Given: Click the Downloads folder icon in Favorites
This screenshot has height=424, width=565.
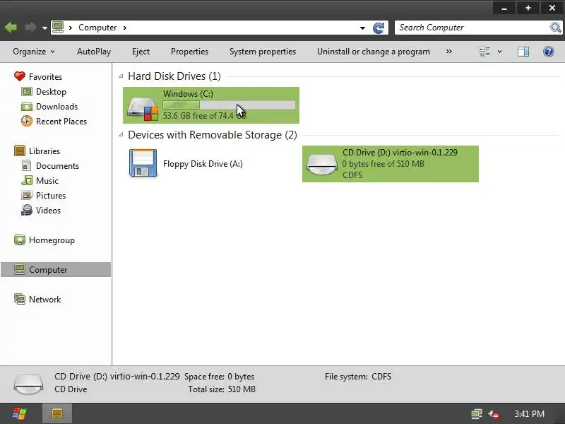Looking at the screenshot, I should pyautogui.click(x=27, y=107).
